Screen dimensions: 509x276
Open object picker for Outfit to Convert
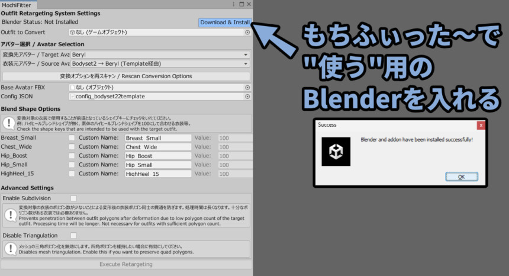tap(247, 33)
